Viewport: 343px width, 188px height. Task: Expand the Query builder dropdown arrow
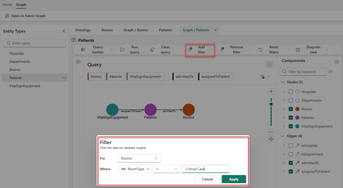click(x=112, y=50)
